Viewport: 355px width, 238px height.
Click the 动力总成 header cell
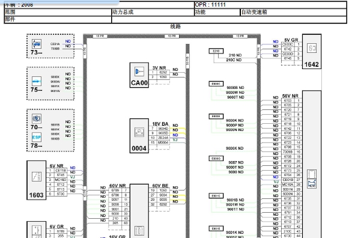pos(153,12)
